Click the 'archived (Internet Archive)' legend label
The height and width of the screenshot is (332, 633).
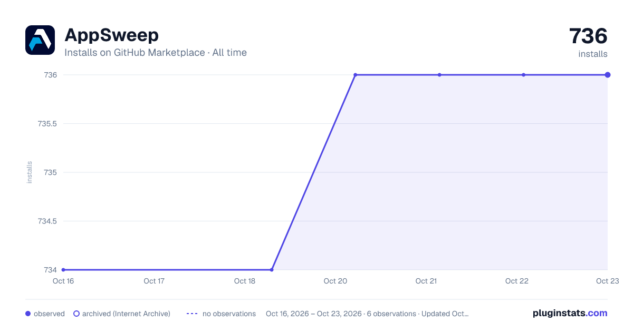[126, 314]
